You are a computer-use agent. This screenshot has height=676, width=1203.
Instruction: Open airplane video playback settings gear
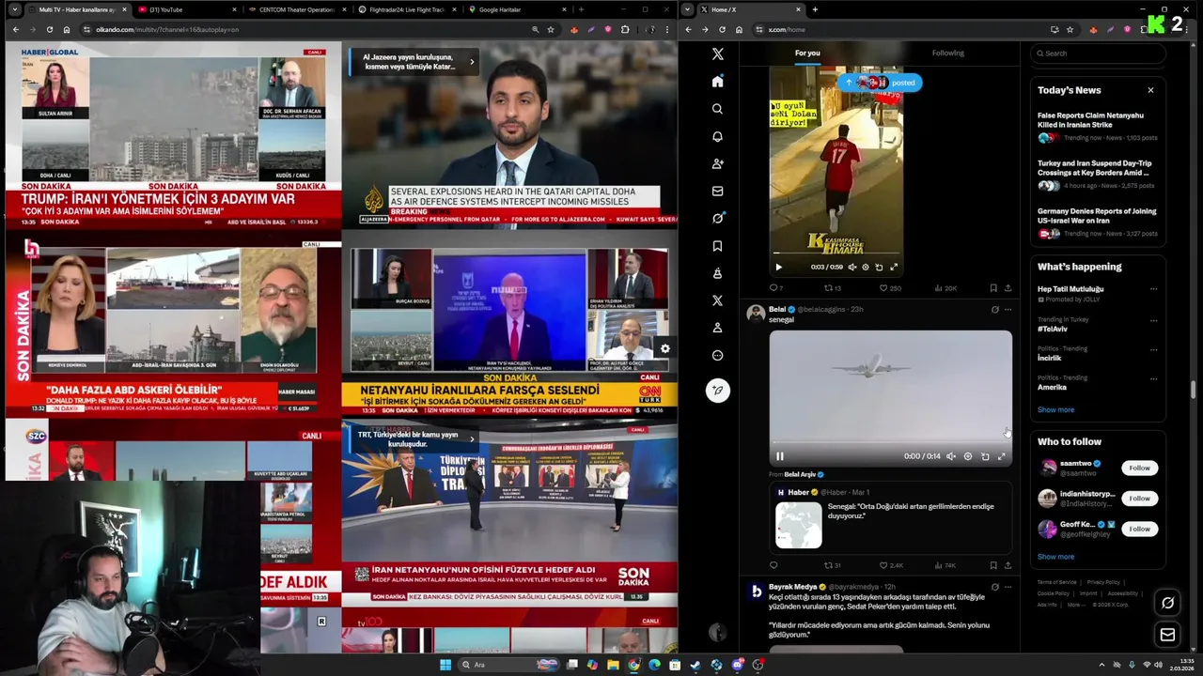click(967, 456)
